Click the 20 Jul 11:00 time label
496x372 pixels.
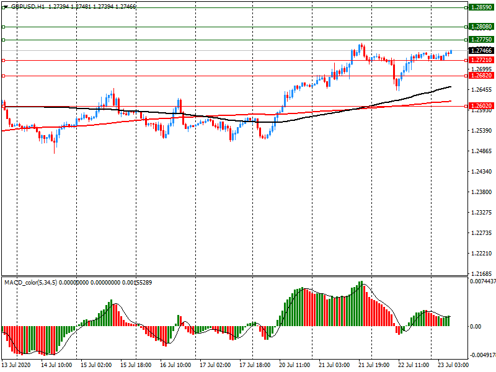coord(294,365)
